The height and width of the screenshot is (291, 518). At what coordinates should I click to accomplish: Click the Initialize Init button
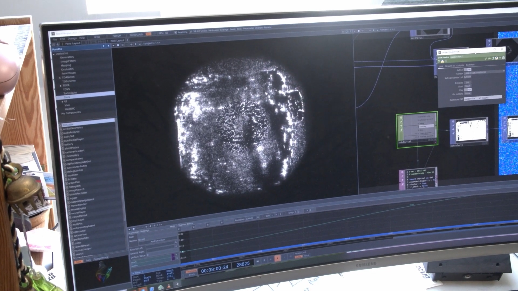click(x=468, y=82)
